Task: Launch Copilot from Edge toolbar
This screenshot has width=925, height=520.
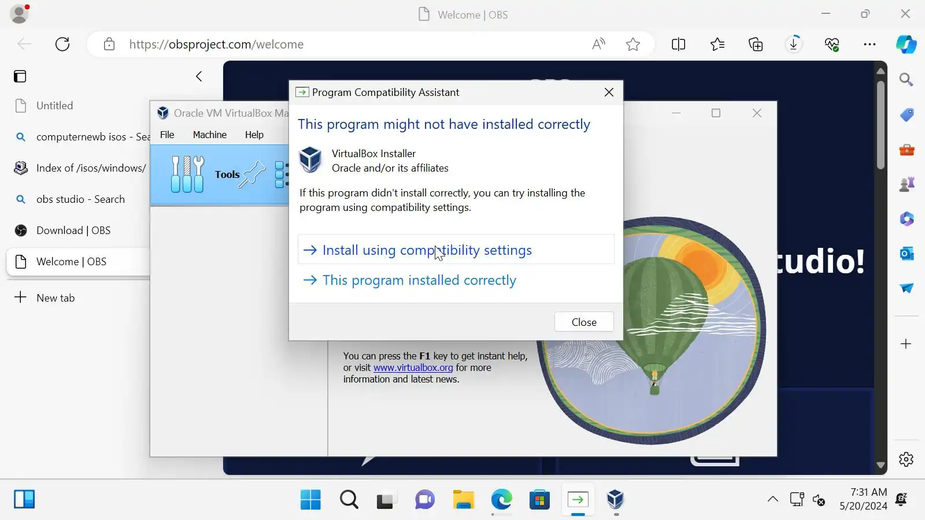Action: [906, 44]
